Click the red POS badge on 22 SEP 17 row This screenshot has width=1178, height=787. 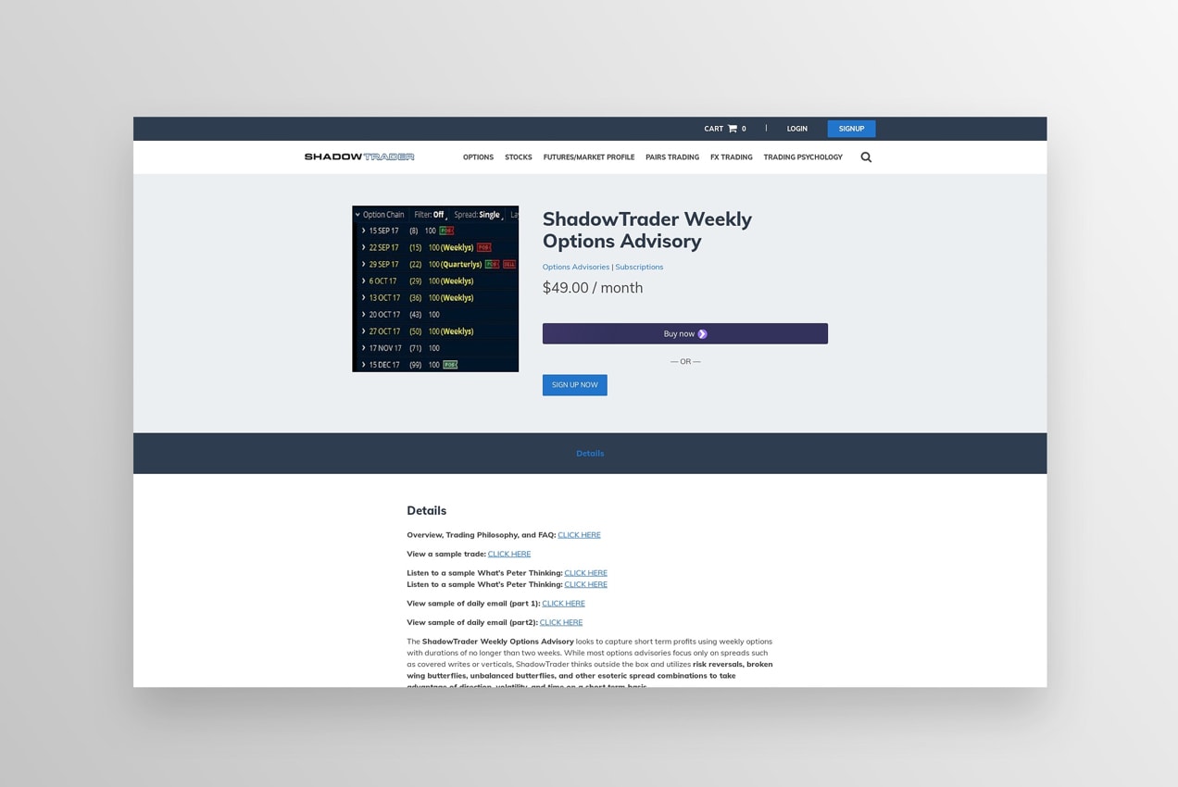tap(483, 247)
